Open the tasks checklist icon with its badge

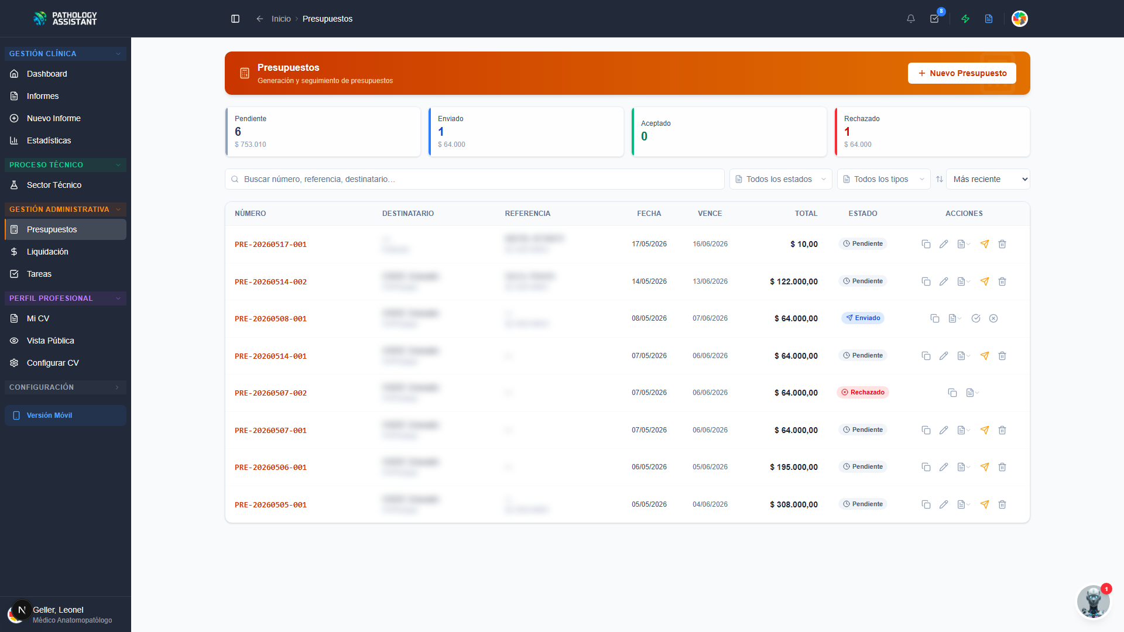click(935, 19)
